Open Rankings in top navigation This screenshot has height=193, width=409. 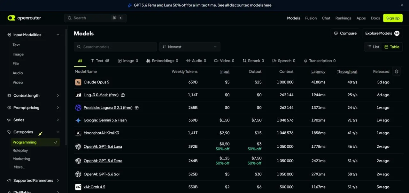click(x=343, y=18)
